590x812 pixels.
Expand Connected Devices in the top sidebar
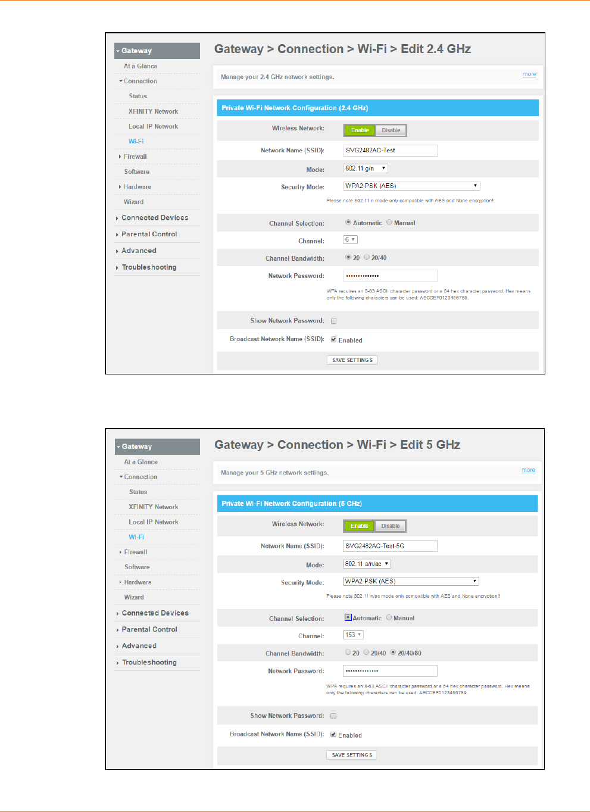[152, 218]
